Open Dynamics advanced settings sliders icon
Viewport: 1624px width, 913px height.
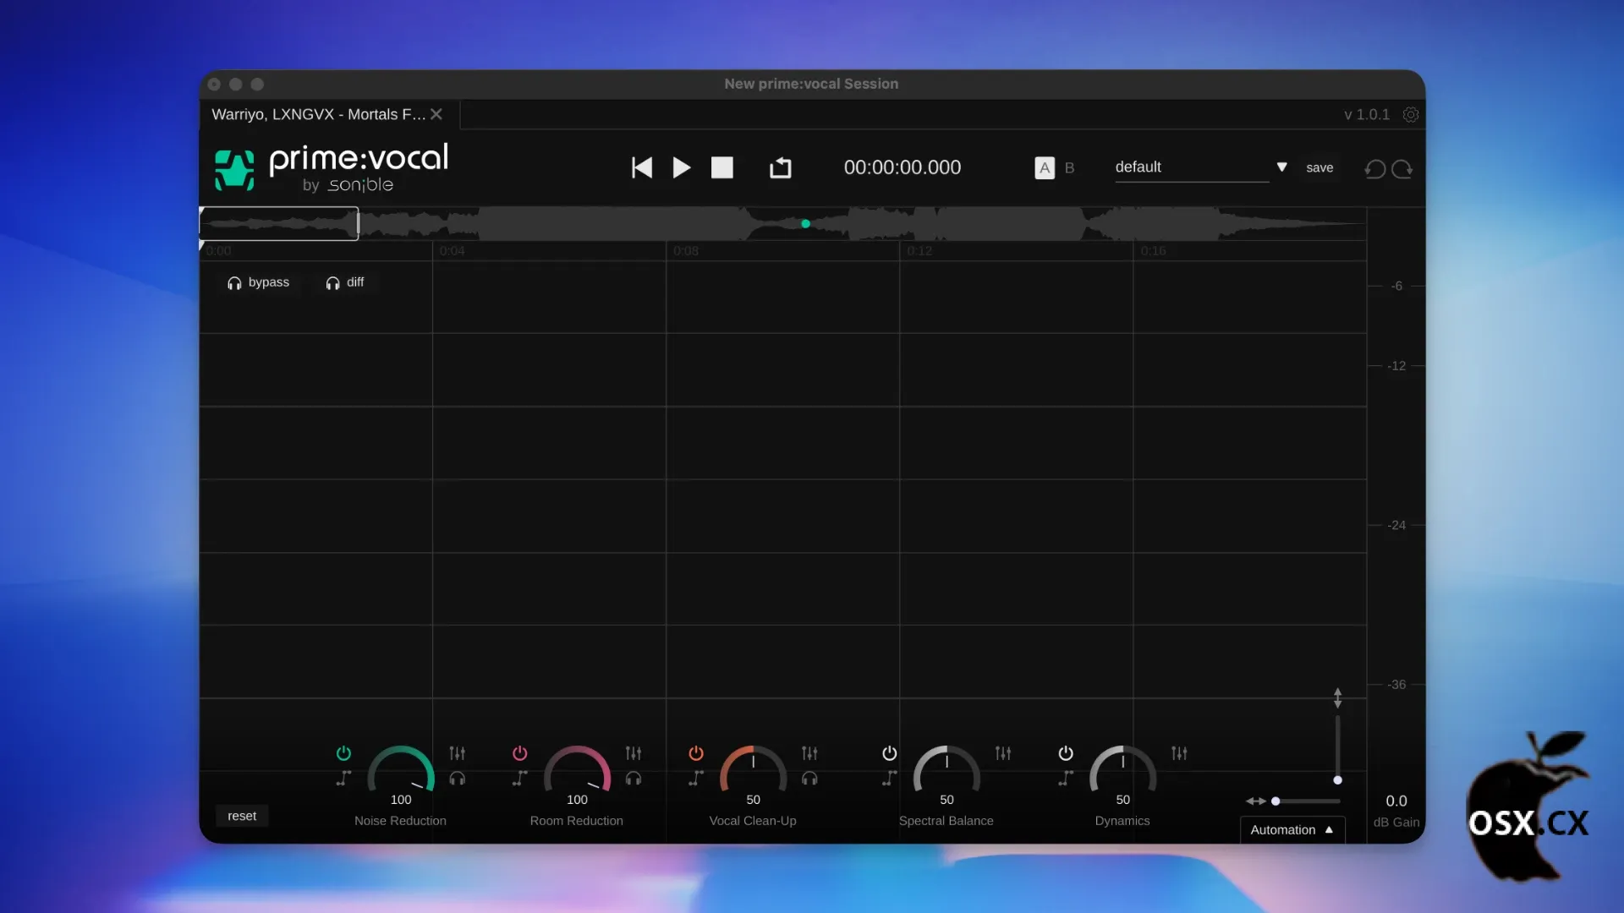pyautogui.click(x=1179, y=753)
